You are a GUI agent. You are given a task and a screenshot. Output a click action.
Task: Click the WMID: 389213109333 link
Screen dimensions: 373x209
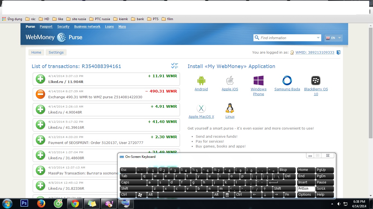tap(315, 53)
